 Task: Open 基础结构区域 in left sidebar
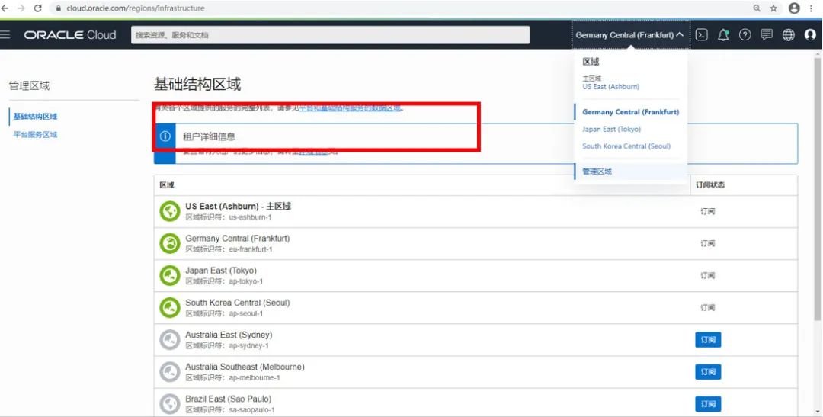[35, 116]
